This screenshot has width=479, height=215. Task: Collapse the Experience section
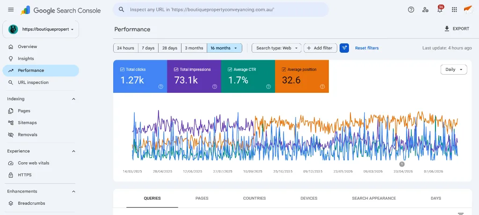[x=73, y=151]
